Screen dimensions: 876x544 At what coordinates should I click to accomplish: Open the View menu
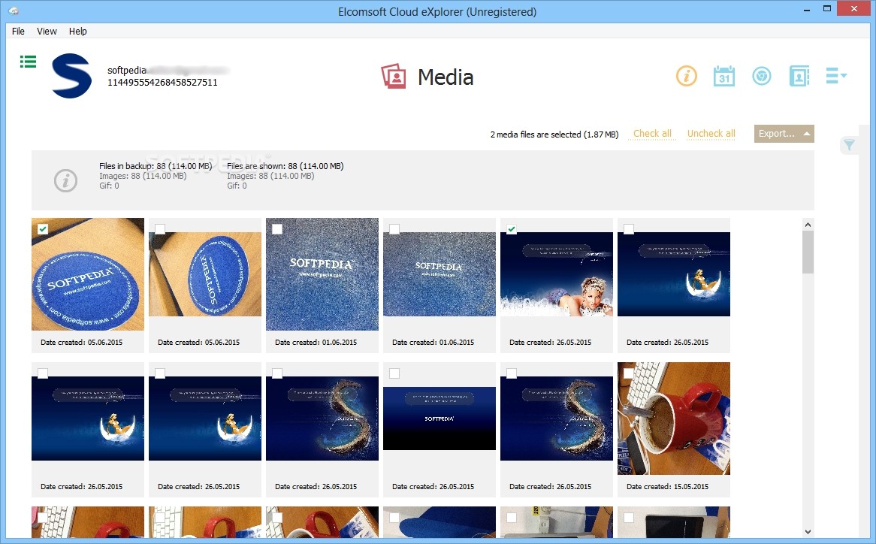point(47,32)
